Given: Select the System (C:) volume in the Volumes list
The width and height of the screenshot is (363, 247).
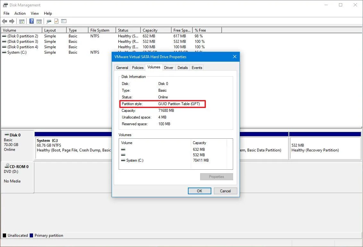Looking at the screenshot, I should tap(135, 160).
